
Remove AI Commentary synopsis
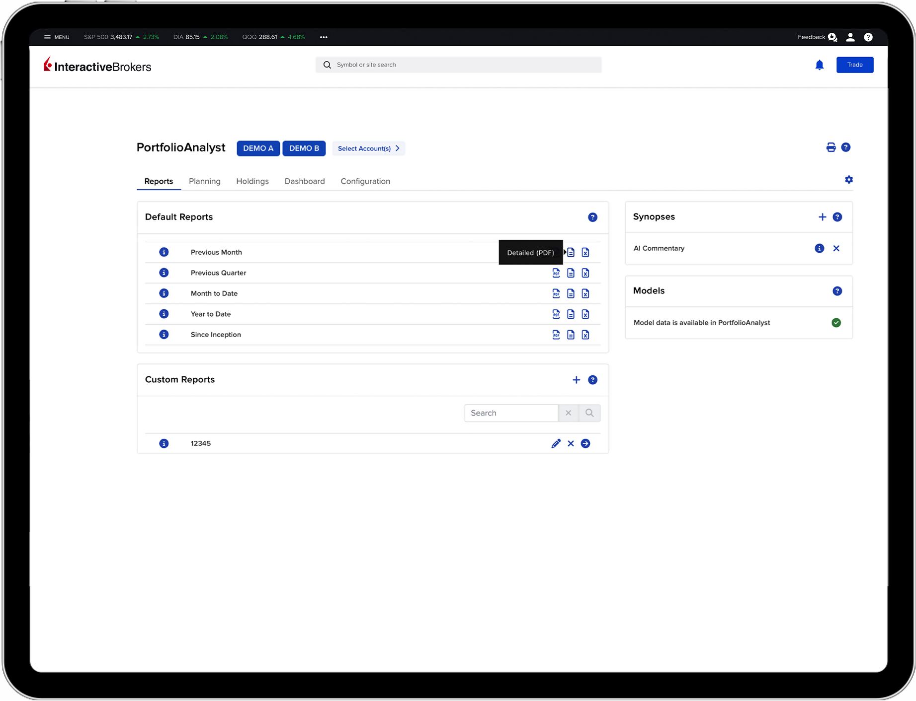point(836,248)
